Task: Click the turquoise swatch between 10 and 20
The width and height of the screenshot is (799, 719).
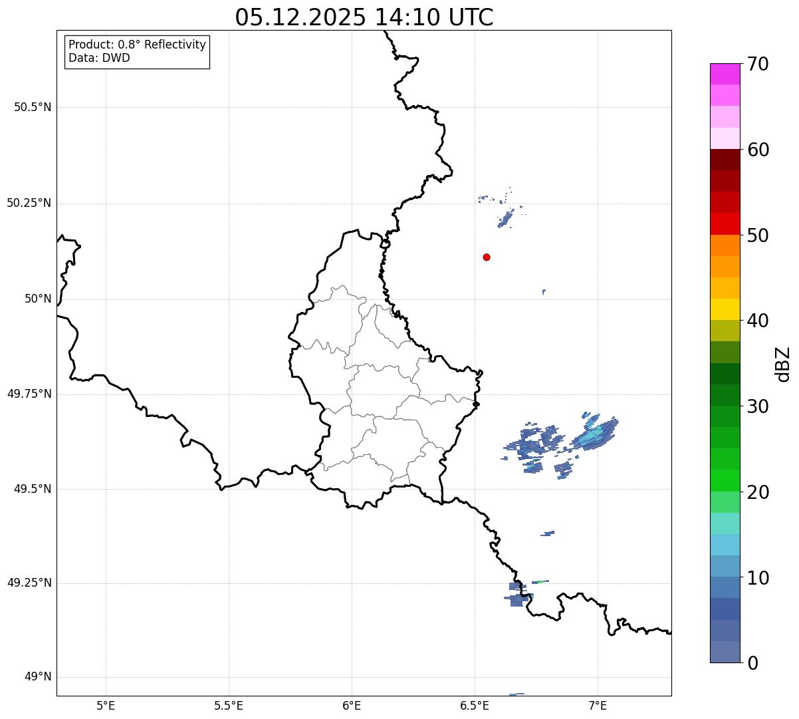Action: point(725,523)
